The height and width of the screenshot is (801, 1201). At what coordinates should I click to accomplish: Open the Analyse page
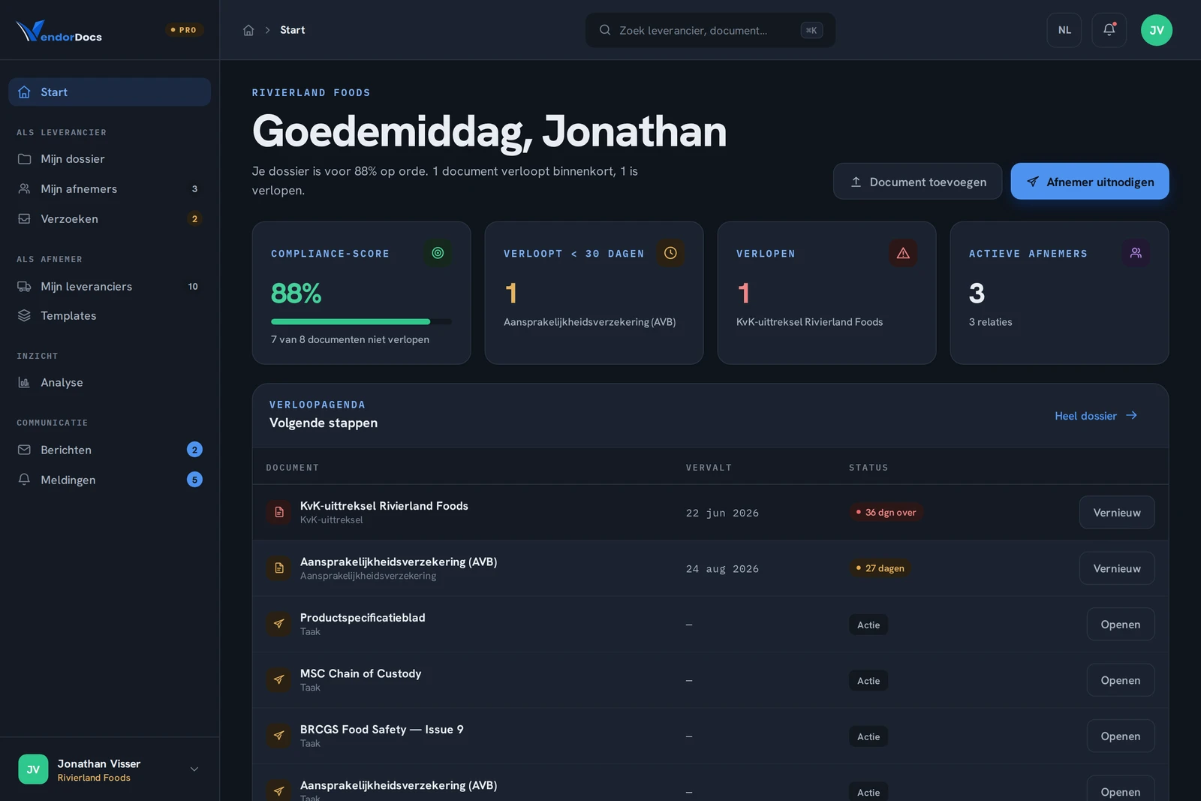[x=110, y=382]
